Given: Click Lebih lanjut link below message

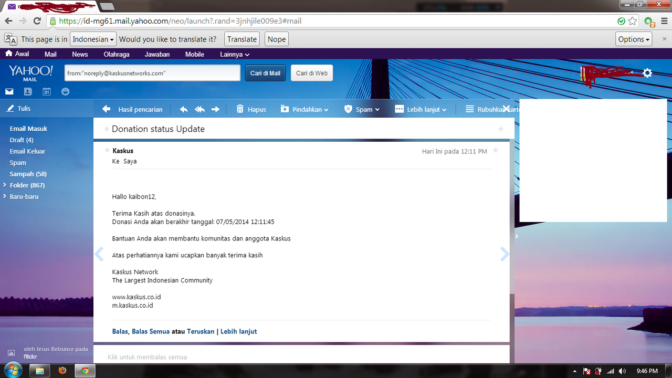Looking at the screenshot, I should pyautogui.click(x=238, y=331).
